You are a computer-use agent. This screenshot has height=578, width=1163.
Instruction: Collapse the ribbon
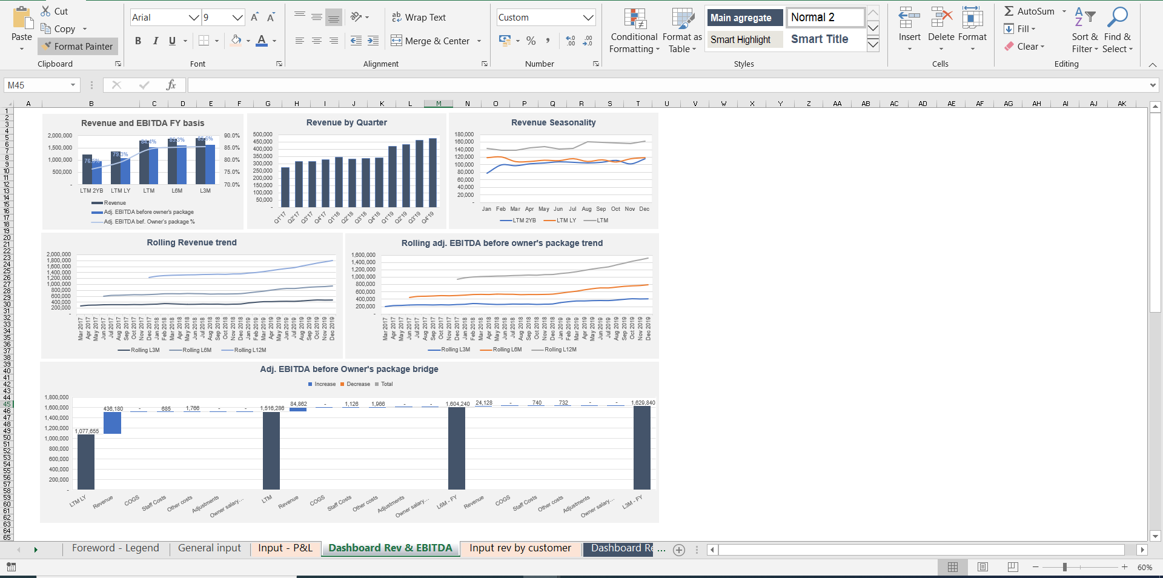pyautogui.click(x=1152, y=64)
